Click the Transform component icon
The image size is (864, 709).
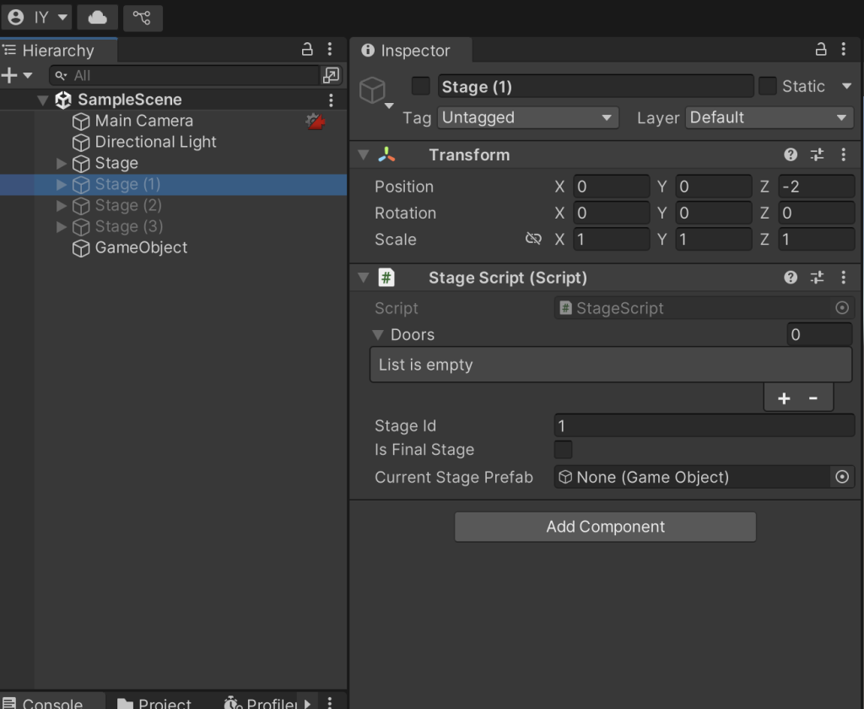click(x=386, y=155)
